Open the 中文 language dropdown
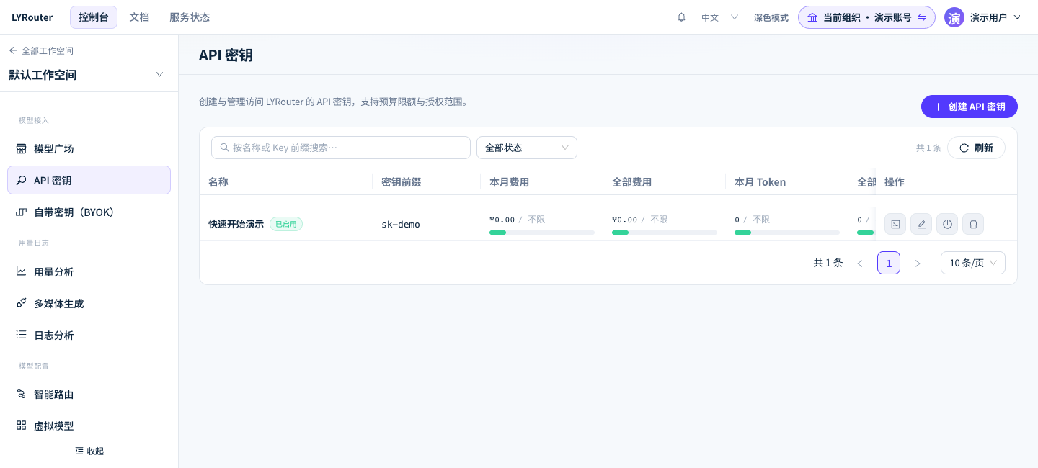 (x=719, y=17)
